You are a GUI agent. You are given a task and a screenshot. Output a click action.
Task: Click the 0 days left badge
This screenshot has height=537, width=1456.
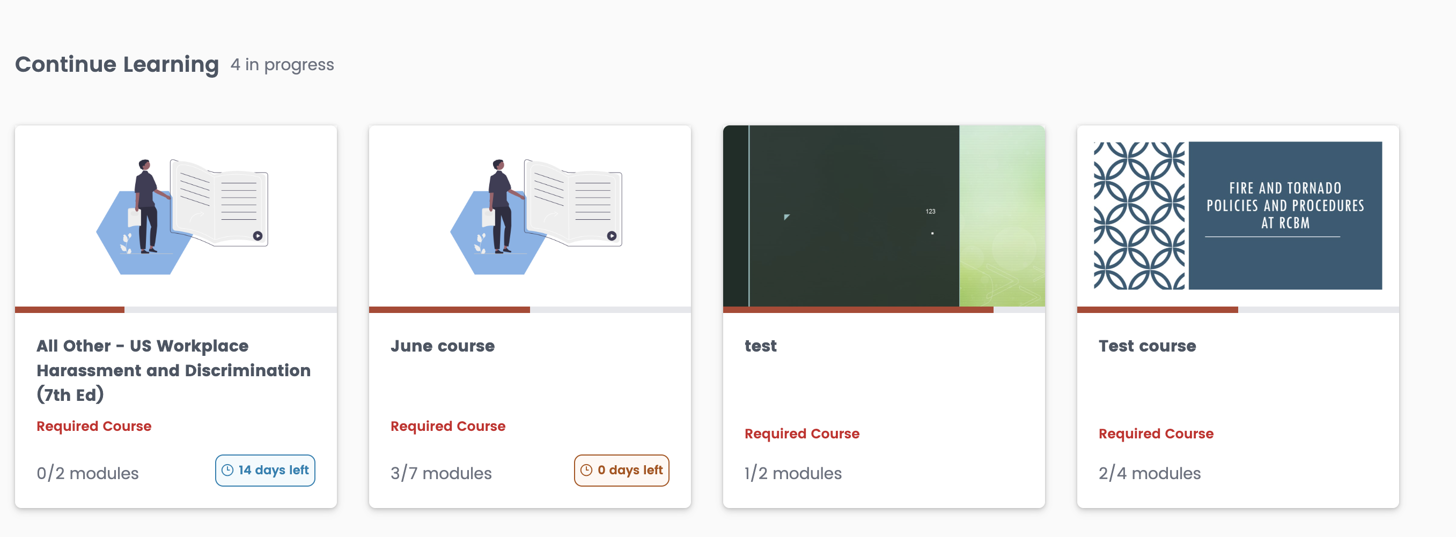[x=621, y=470]
